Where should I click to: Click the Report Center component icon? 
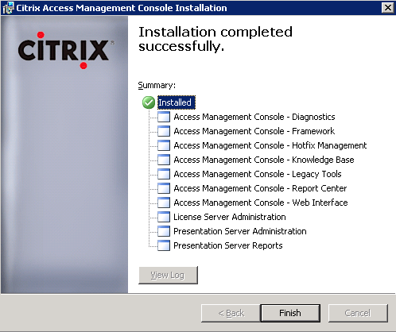click(164, 188)
